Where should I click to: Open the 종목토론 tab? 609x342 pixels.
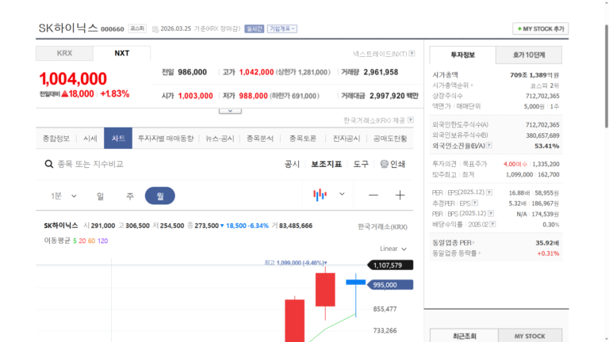click(303, 139)
